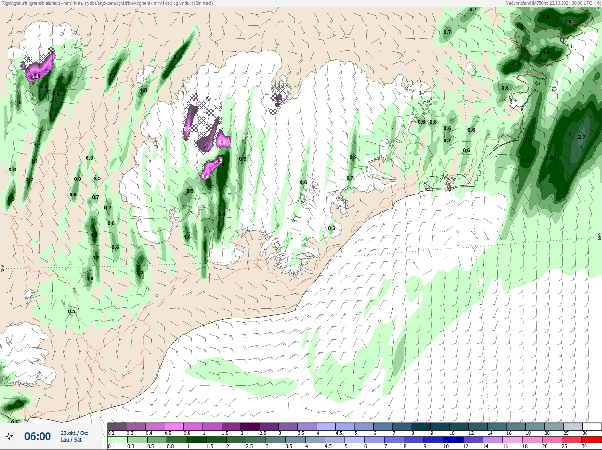Click the Veðurstofan/HM750m run timestamp text
The height and width of the screenshot is (450, 602).
pos(553,3)
